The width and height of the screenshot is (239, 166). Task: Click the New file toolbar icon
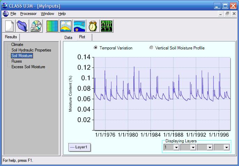pyautogui.click(x=9, y=26)
